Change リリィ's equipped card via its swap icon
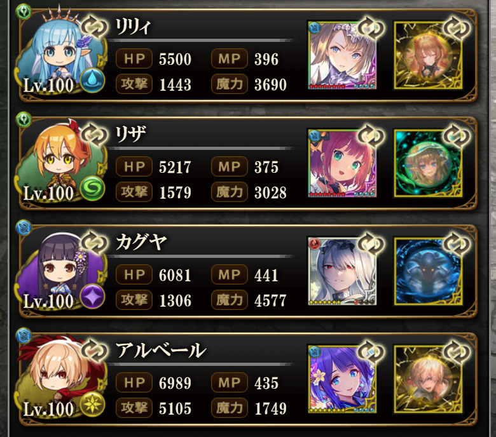This screenshot has width=496, height=437. [x=371, y=28]
